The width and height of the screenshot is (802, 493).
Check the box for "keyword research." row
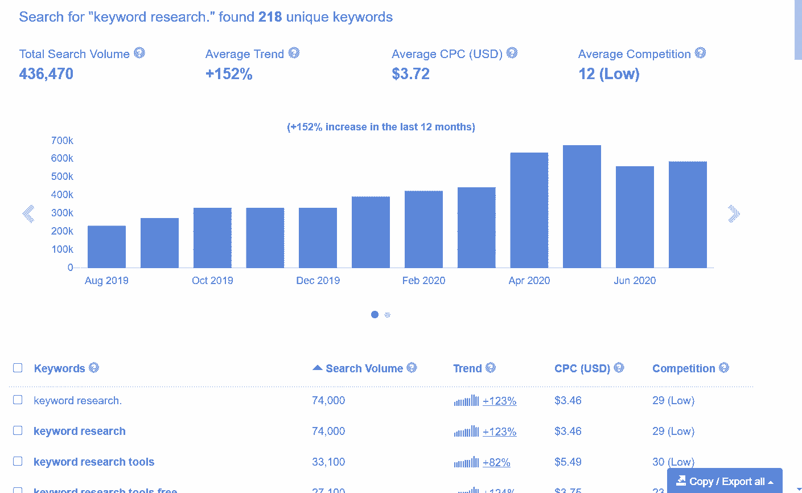(x=18, y=400)
